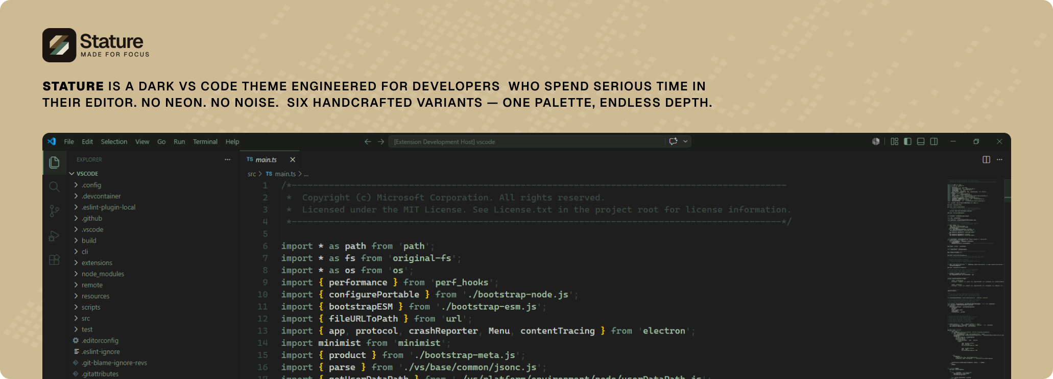Image resolution: width=1053 pixels, height=379 pixels.
Task: Open the View menu
Action: pyautogui.click(x=142, y=141)
